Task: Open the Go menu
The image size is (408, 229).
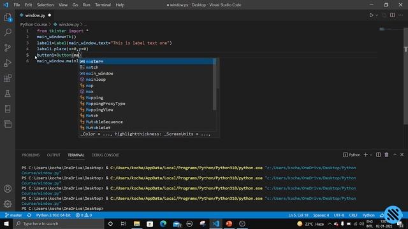Action: [x=75, y=5]
